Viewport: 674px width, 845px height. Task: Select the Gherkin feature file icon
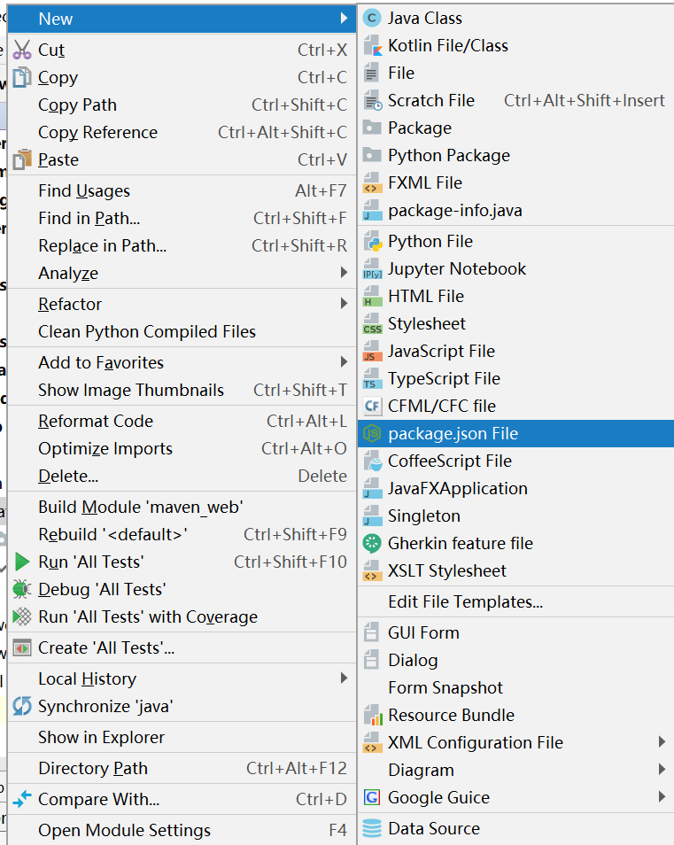373,544
